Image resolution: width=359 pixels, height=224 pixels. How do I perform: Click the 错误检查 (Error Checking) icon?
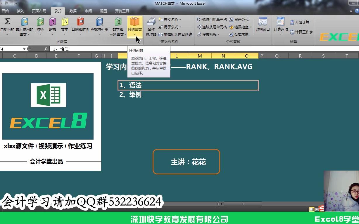click(x=240, y=27)
